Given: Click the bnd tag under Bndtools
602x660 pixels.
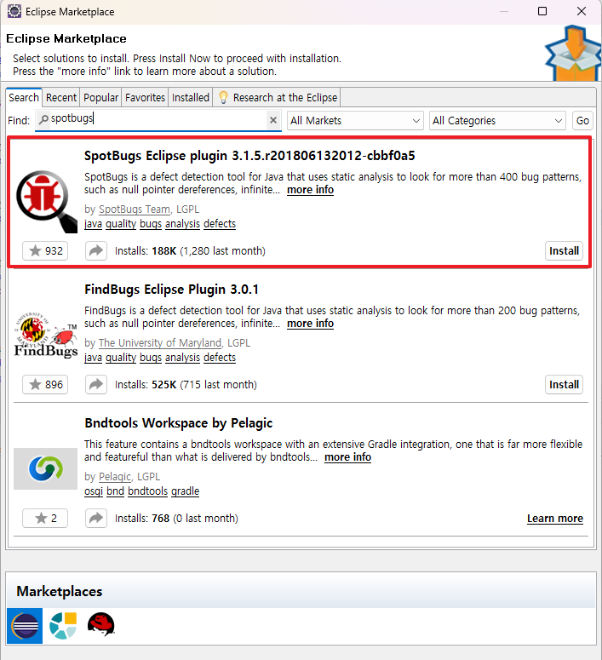Looking at the screenshot, I should pyautogui.click(x=115, y=491).
